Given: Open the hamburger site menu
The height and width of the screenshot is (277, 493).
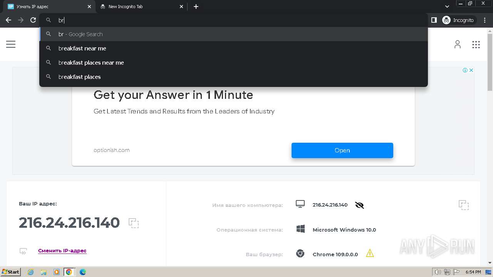Looking at the screenshot, I should tap(11, 44).
